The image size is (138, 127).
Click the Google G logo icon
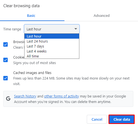coord(8,99)
